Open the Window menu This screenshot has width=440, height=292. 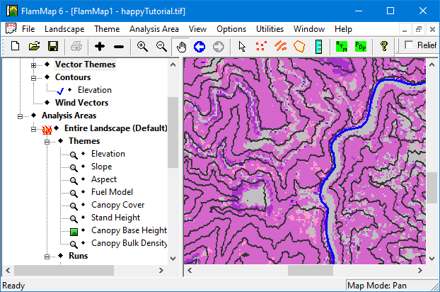click(309, 29)
